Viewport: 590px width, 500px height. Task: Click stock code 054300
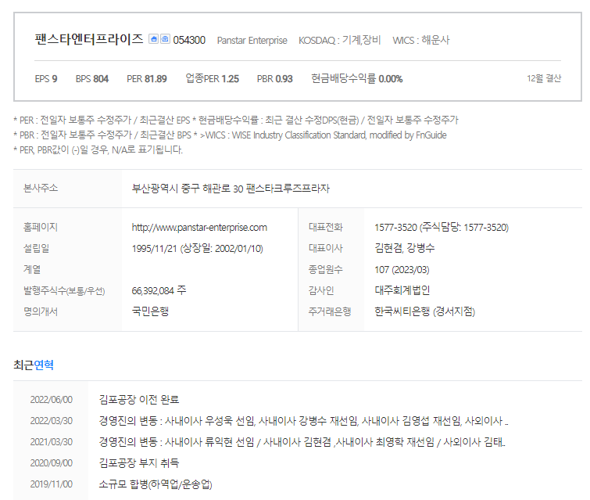point(189,40)
